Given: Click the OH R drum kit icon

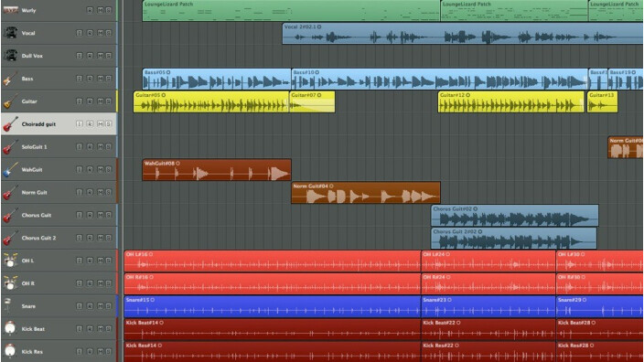Looking at the screenshot, I should [11, 283].
